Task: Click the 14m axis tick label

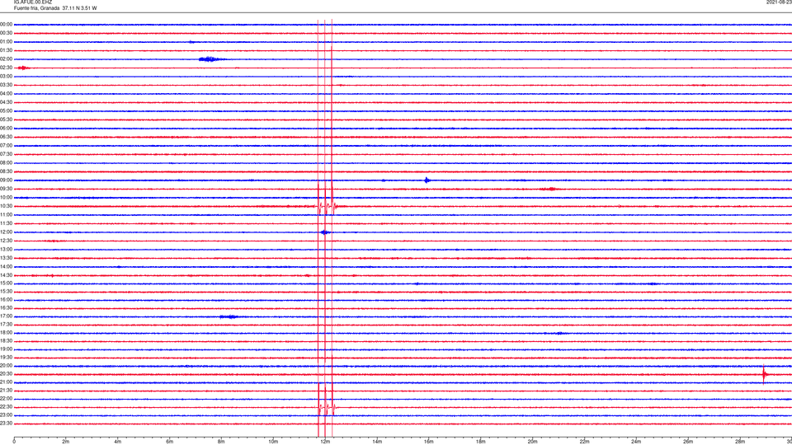Action: pyautogui.click(x=377, y=442)
